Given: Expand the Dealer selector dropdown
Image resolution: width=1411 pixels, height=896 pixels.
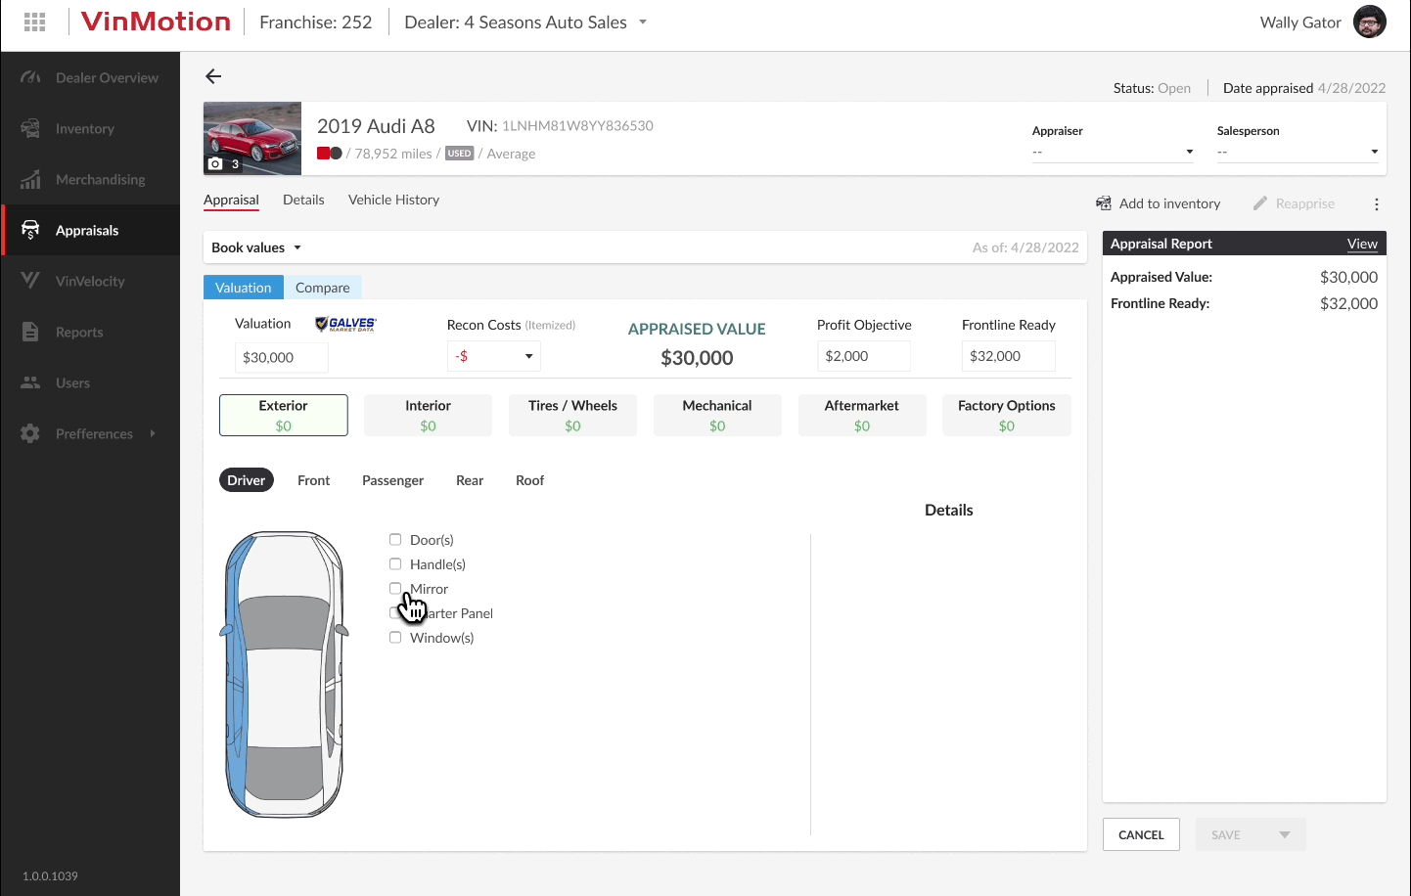Looking at the screenshot, I should (x=643, y=22).
